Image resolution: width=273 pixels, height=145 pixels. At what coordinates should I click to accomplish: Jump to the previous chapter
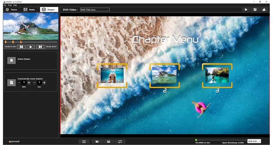click(x=21, y=47)
